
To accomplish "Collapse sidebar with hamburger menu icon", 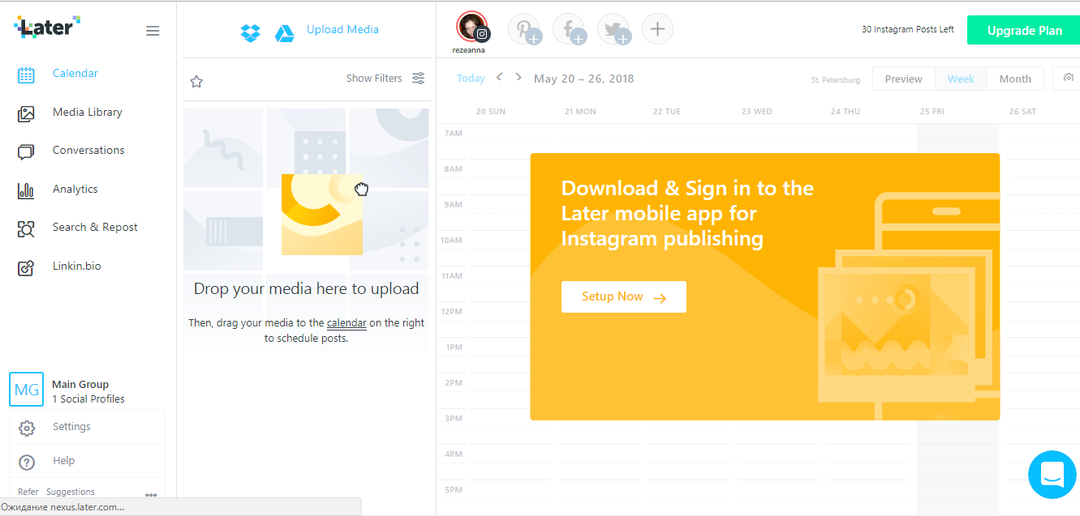I will tap(153, 31).
